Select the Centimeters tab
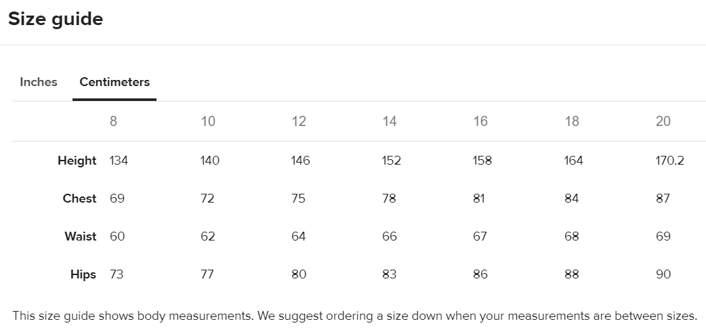The height and width of the screenshot is (334, 706). point(115,82)
